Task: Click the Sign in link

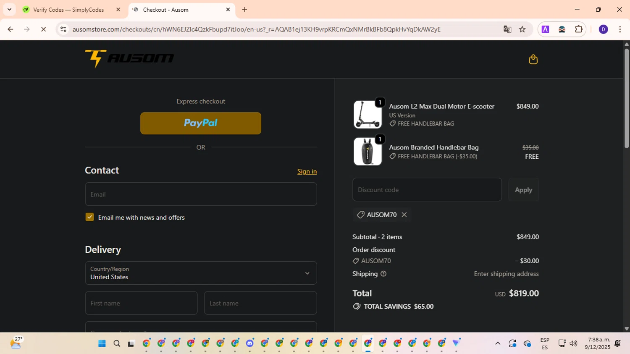Action: 307,171
